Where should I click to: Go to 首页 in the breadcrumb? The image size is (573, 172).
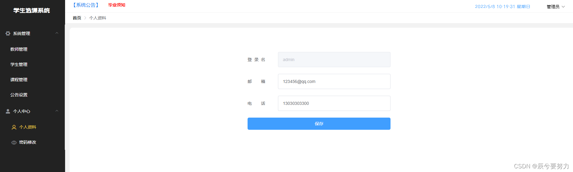pyautogui.click(x=77, y=18)
